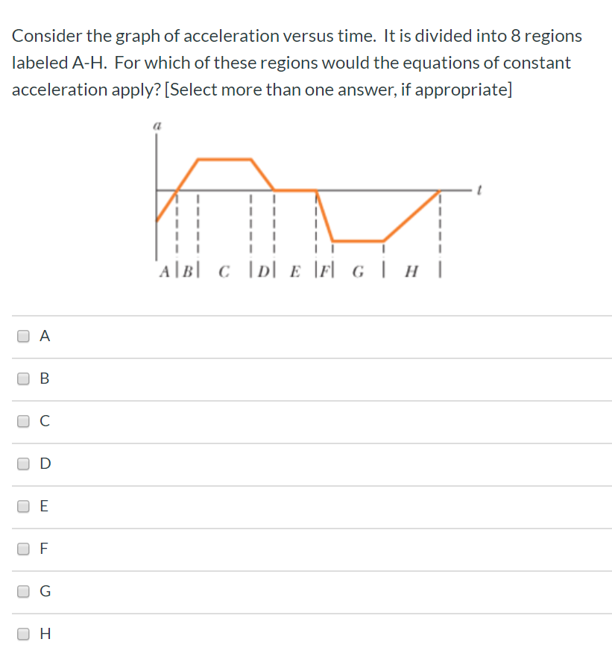Viewport: 612px width, 645px height.
Task: Click the vertical axis label a
Action: (157, 125)
